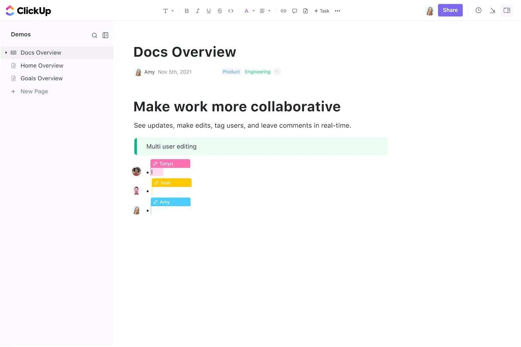Toggle bold formatting
Screen dimensions: 521x347
pos(187,11)
